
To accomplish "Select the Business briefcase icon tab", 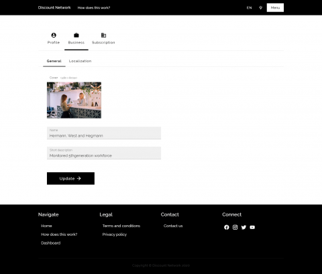I will (76, 38).
